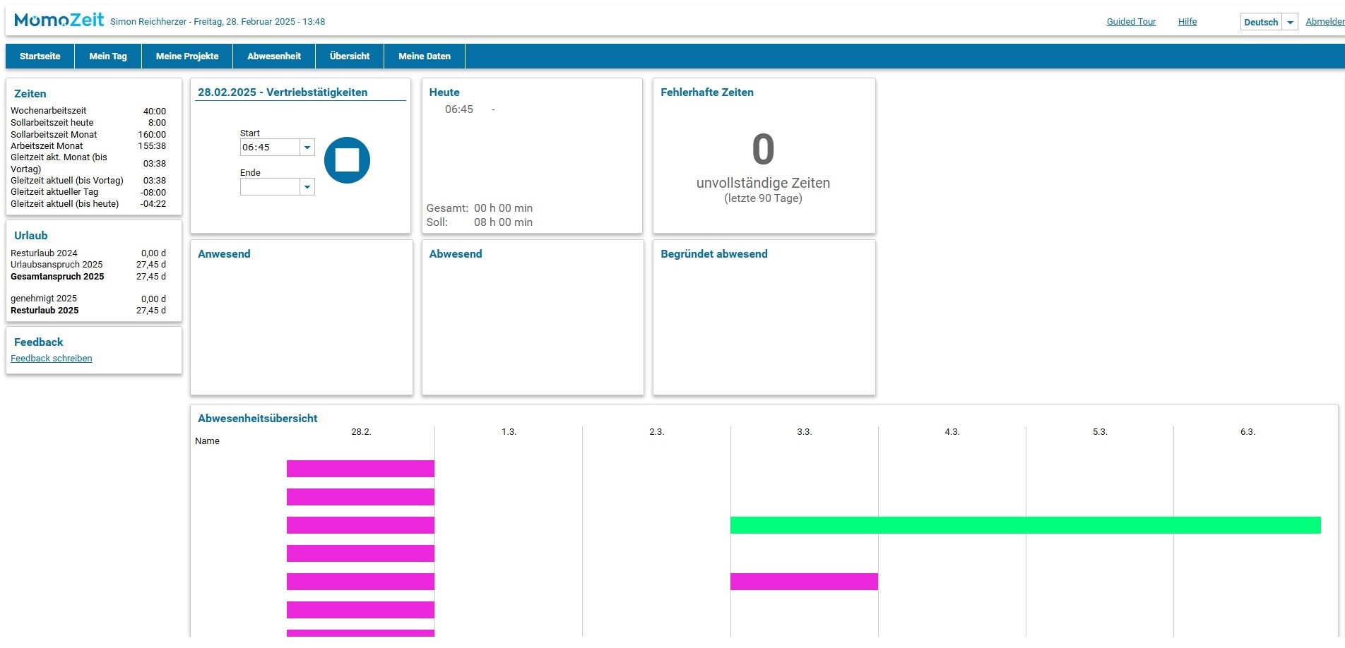Go to the Startseite tab
The width and height of the screenshot is (1345, 648).
(40, 56)
